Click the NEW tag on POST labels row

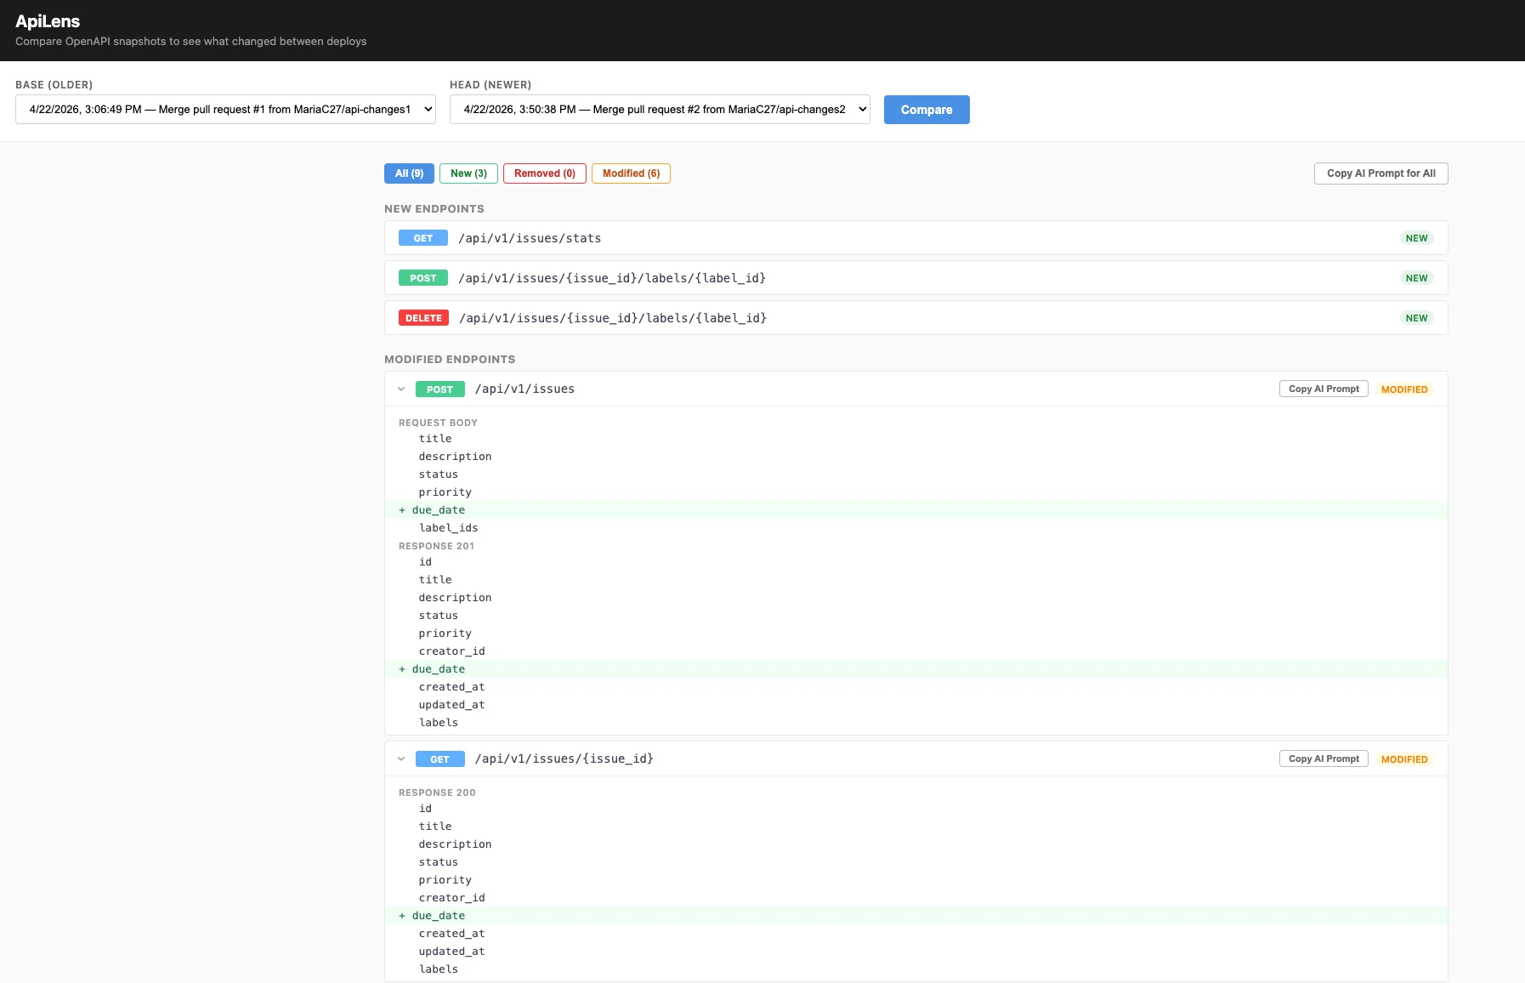coord(1416,278)
